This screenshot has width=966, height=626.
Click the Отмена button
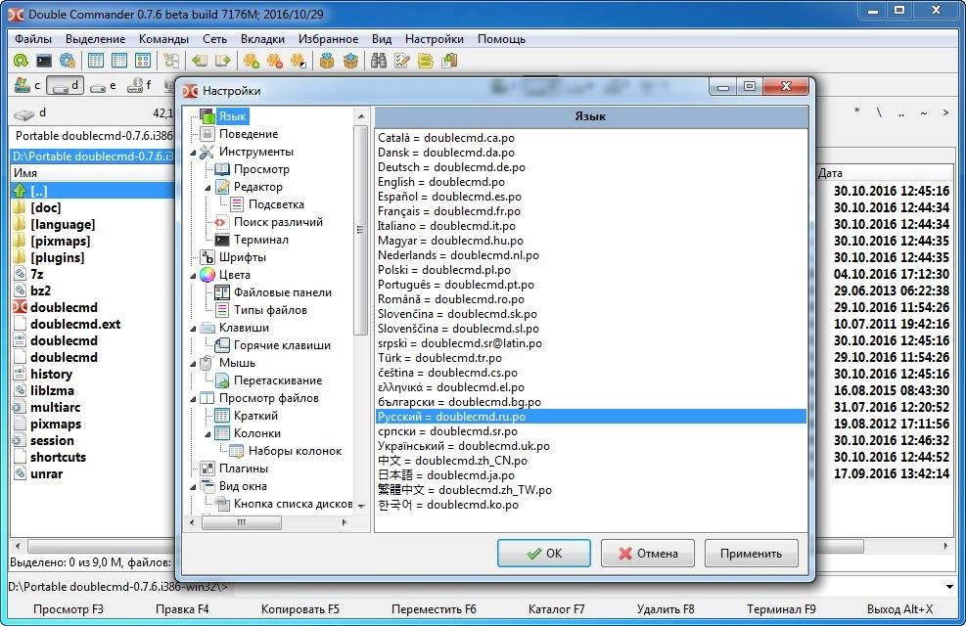[x=648, y=554]
